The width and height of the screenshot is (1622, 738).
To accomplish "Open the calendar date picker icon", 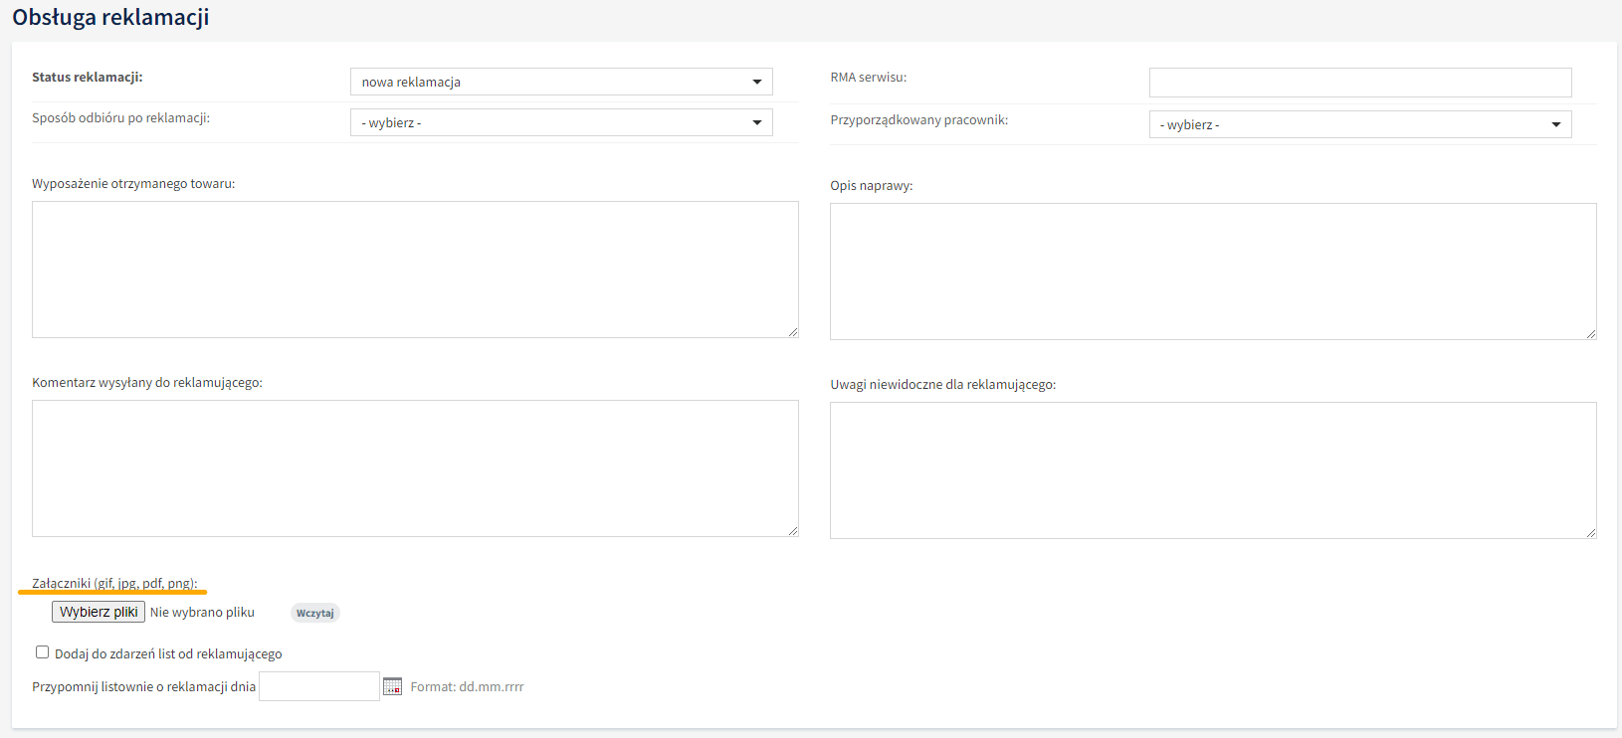I will [392, 686].
